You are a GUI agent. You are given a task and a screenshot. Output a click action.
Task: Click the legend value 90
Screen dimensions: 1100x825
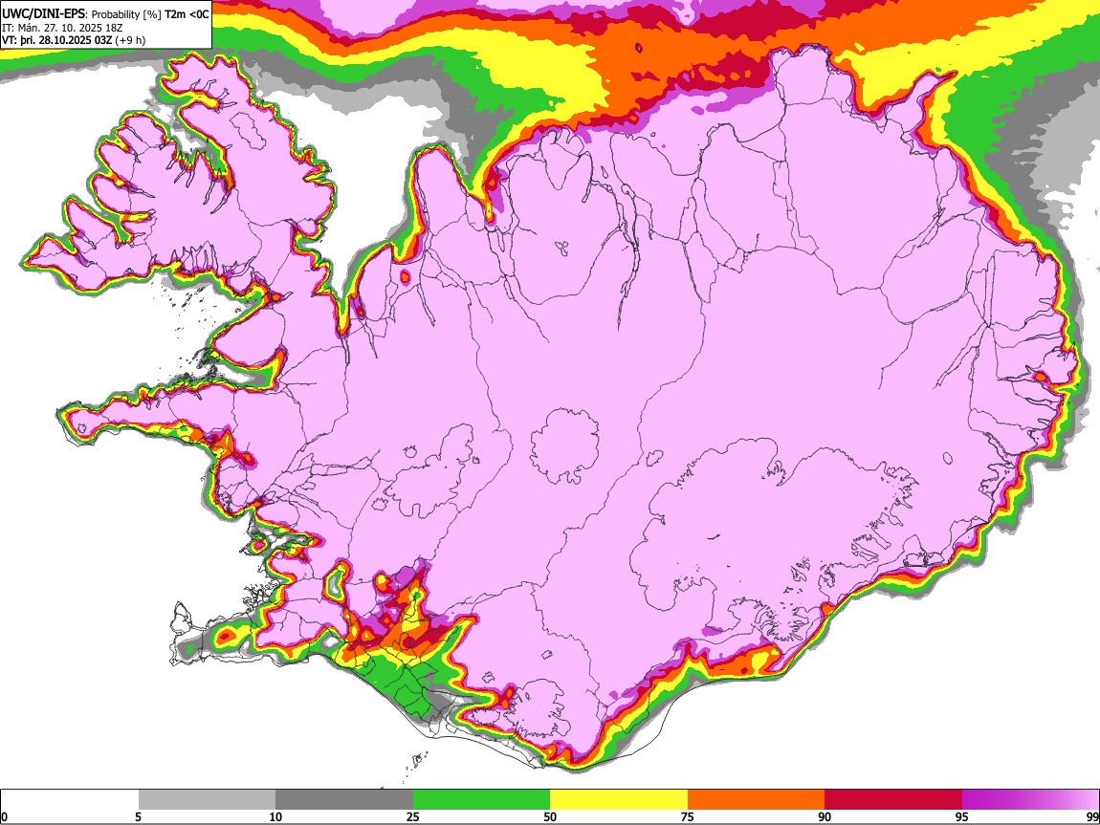(825, 816)
